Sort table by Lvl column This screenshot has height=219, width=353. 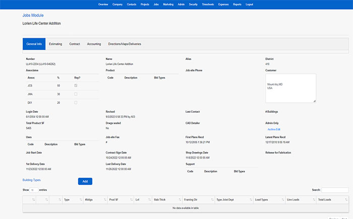[x=143, y=200]
